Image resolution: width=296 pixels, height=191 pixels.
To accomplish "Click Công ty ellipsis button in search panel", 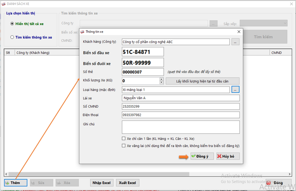I will (214, 24).
